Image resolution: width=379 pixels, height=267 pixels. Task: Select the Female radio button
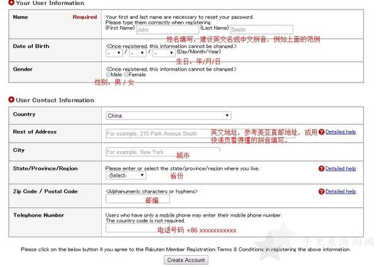[x=126, y=74]
